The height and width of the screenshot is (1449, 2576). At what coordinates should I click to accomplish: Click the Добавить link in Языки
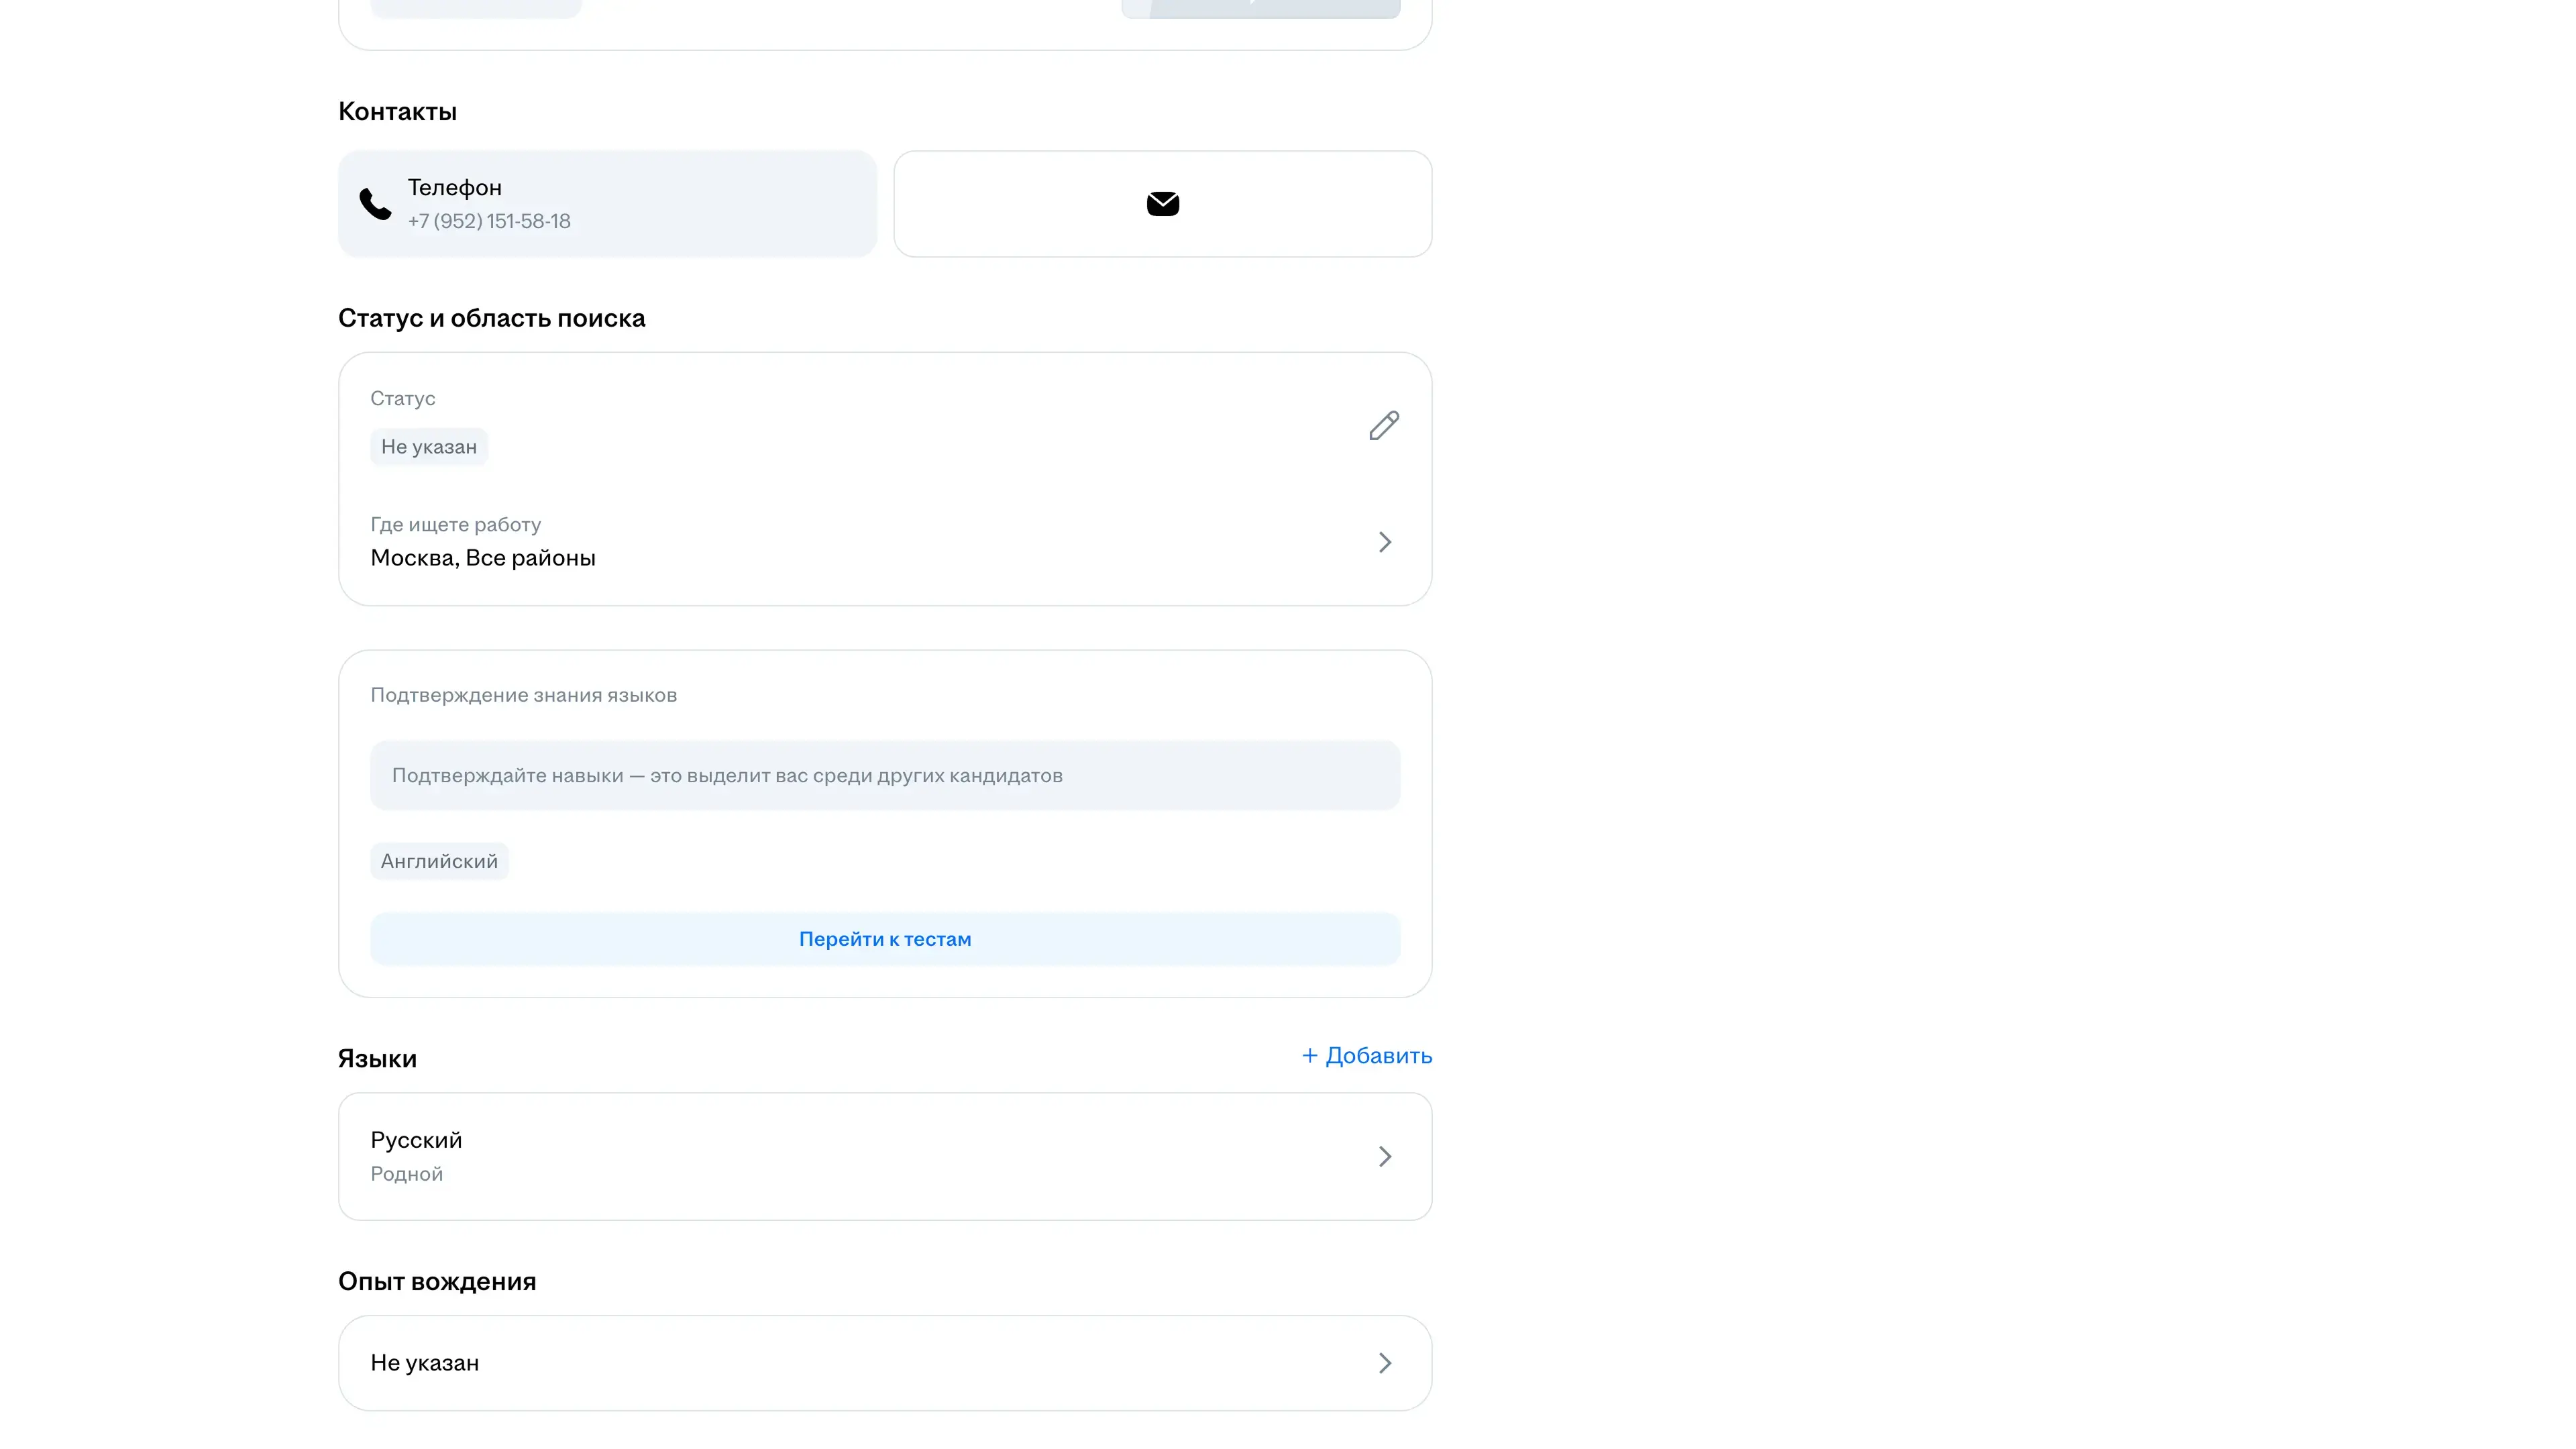click(1378, 1056)
